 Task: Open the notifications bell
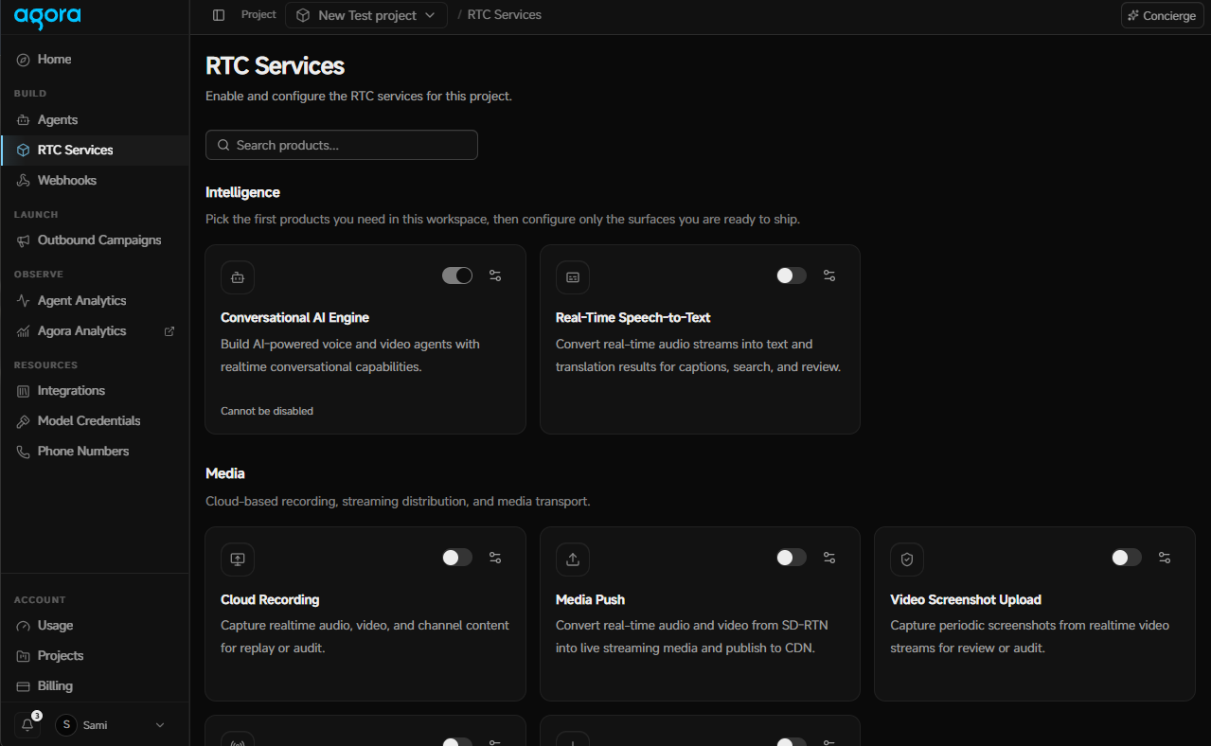click(27, 725)
